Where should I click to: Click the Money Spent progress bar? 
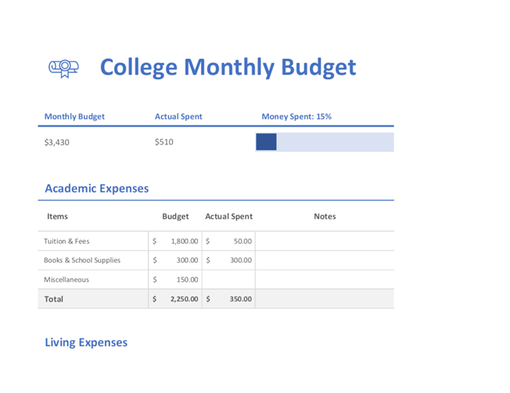tap(324, 142)
